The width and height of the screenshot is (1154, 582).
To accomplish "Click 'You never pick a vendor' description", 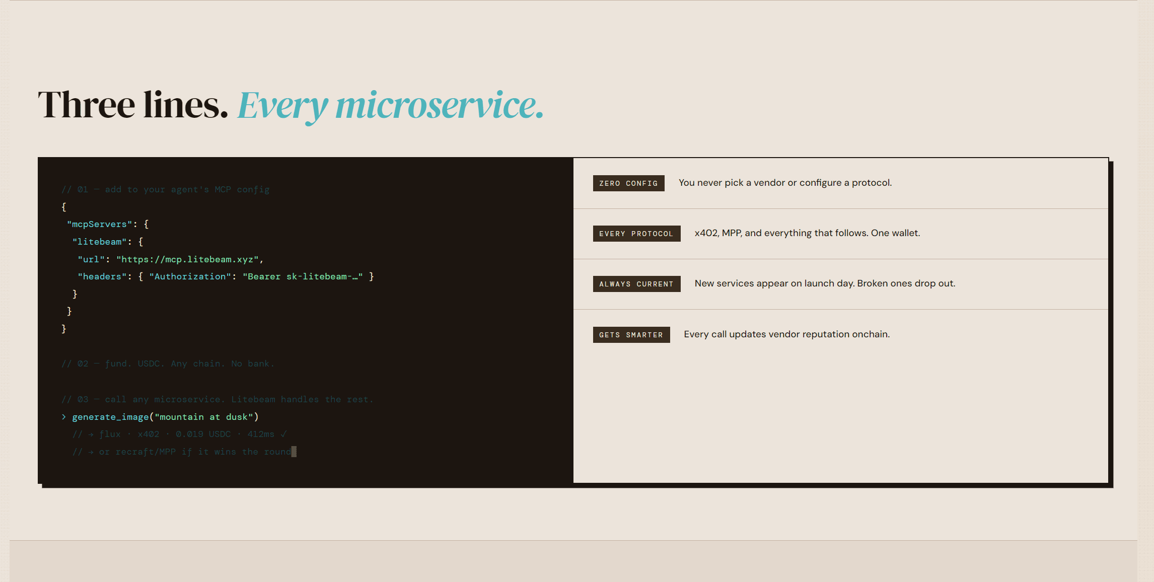I will (x=785, y=183).
